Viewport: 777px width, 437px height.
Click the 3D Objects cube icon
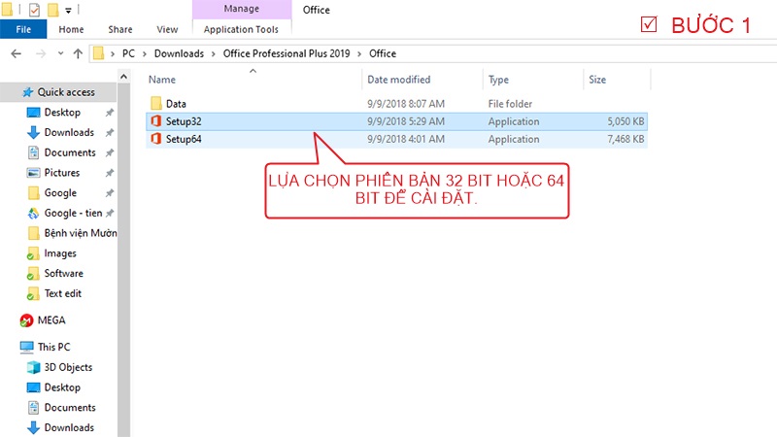33,368
